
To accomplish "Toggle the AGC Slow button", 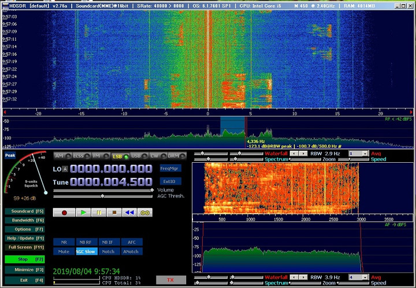I will [x=87, y=252].
